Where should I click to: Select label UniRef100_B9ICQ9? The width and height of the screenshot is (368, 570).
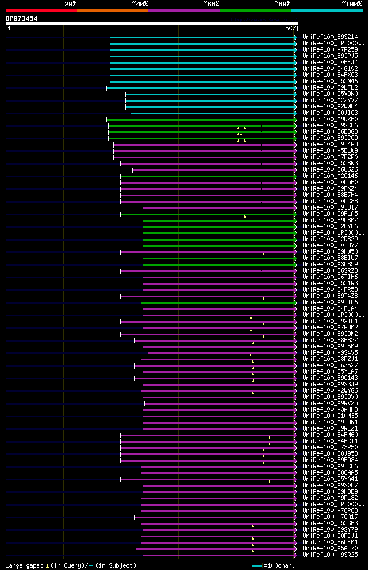coord(330,138)
